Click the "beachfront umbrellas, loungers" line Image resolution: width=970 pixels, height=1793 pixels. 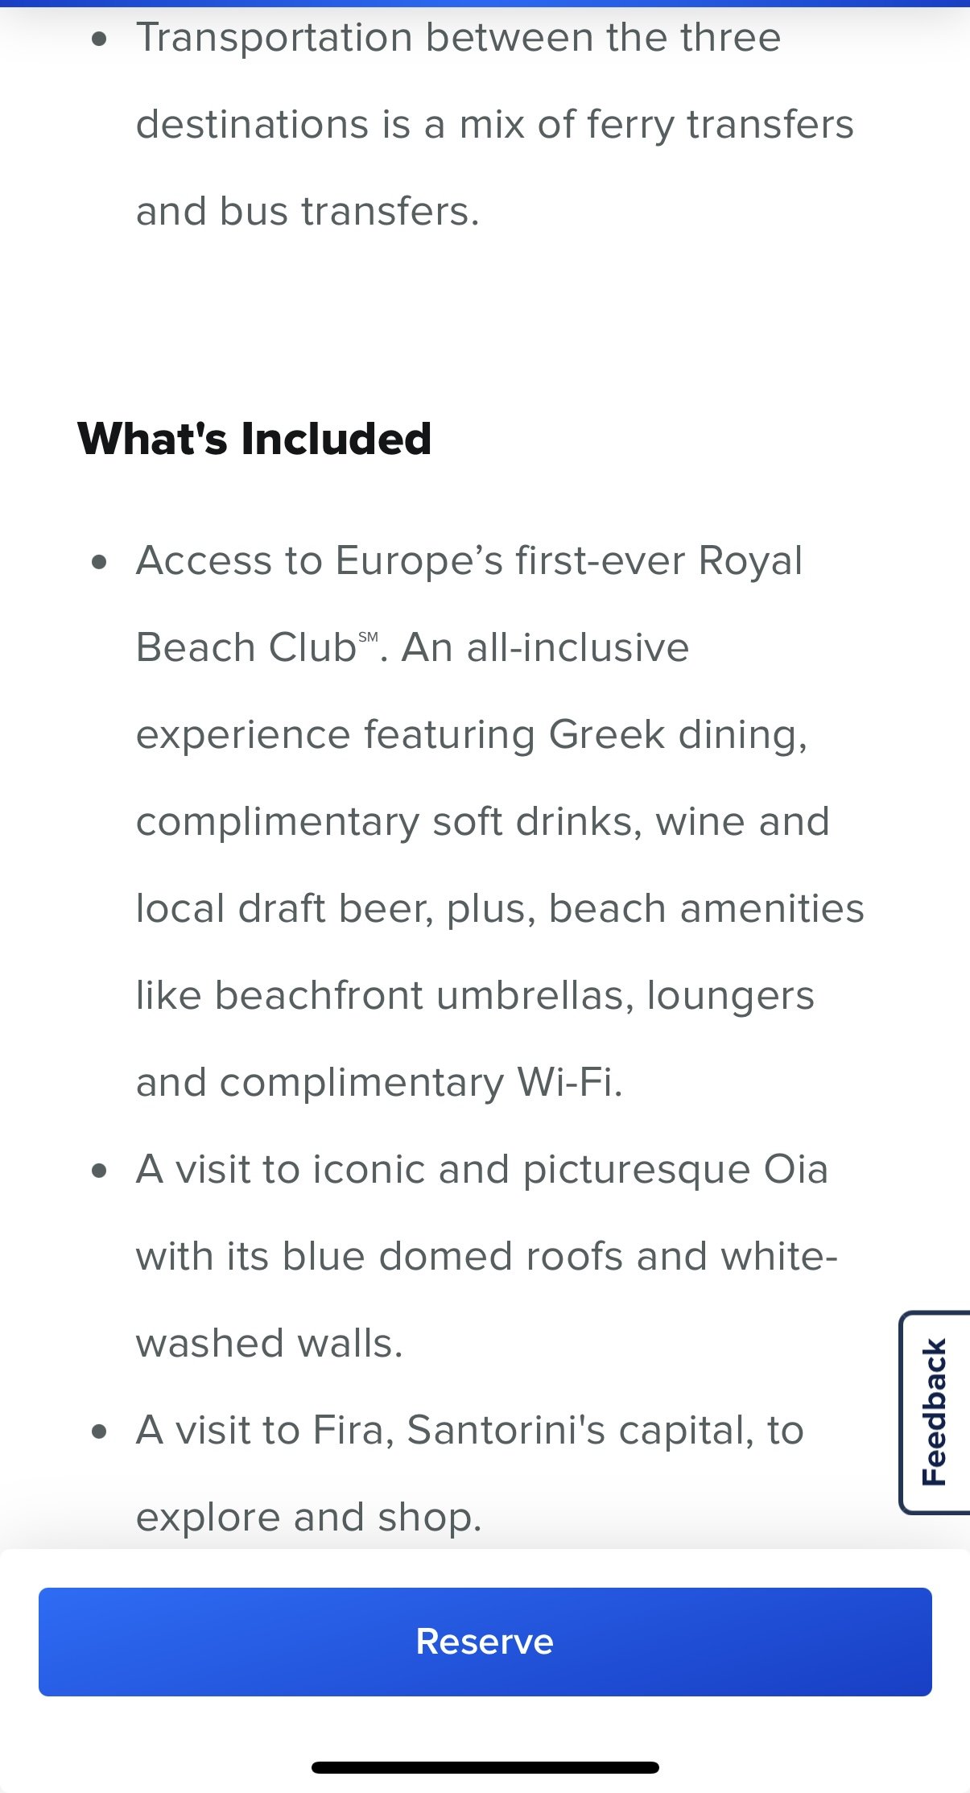tap(514, 996)
